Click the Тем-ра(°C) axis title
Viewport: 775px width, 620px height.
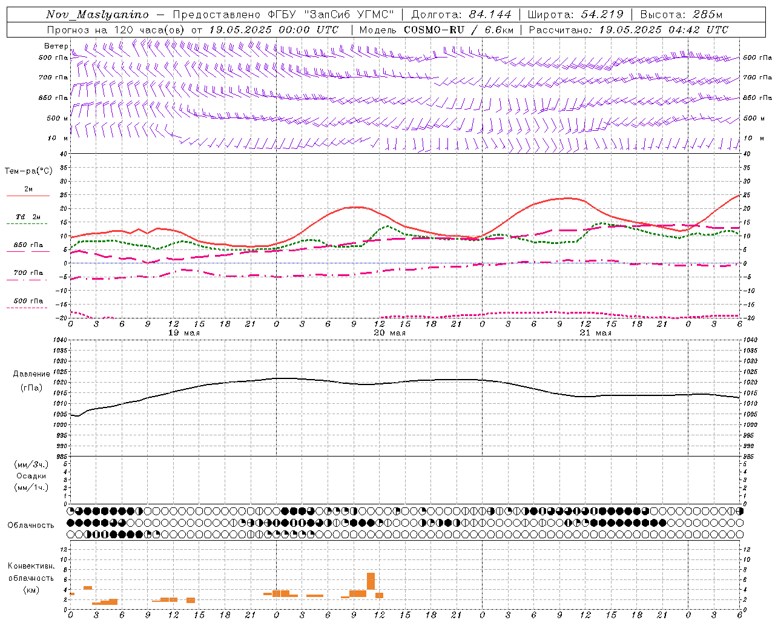pos(28,171)
